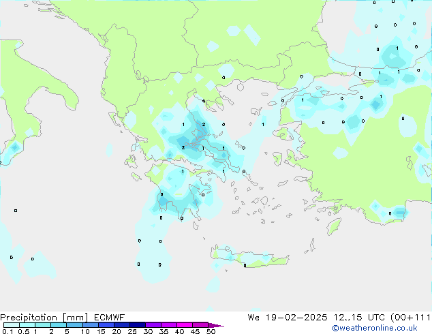Screen dimensions: 432x334
Task: Pick the 15–20 mm legend swatch
Action: coord(106,325)
